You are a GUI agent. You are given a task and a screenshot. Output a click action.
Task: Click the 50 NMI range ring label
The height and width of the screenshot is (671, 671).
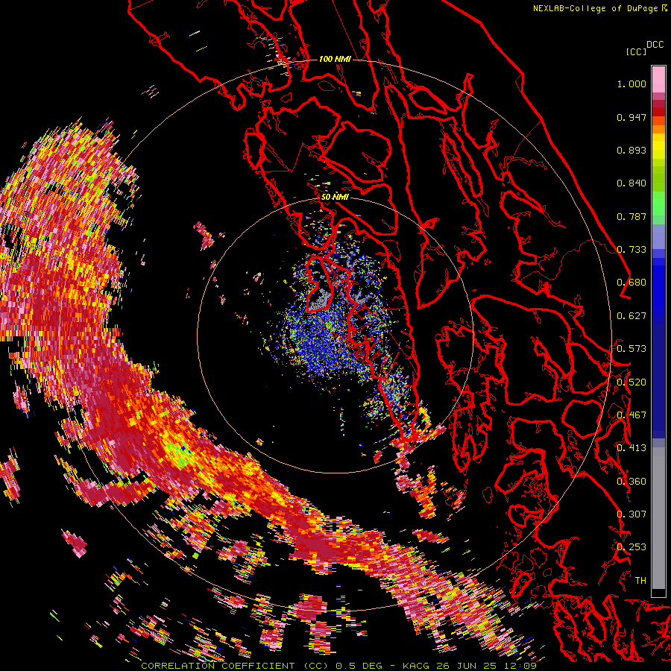pos(335,198)
